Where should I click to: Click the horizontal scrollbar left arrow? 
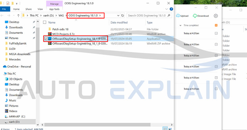tap(42, 125)
